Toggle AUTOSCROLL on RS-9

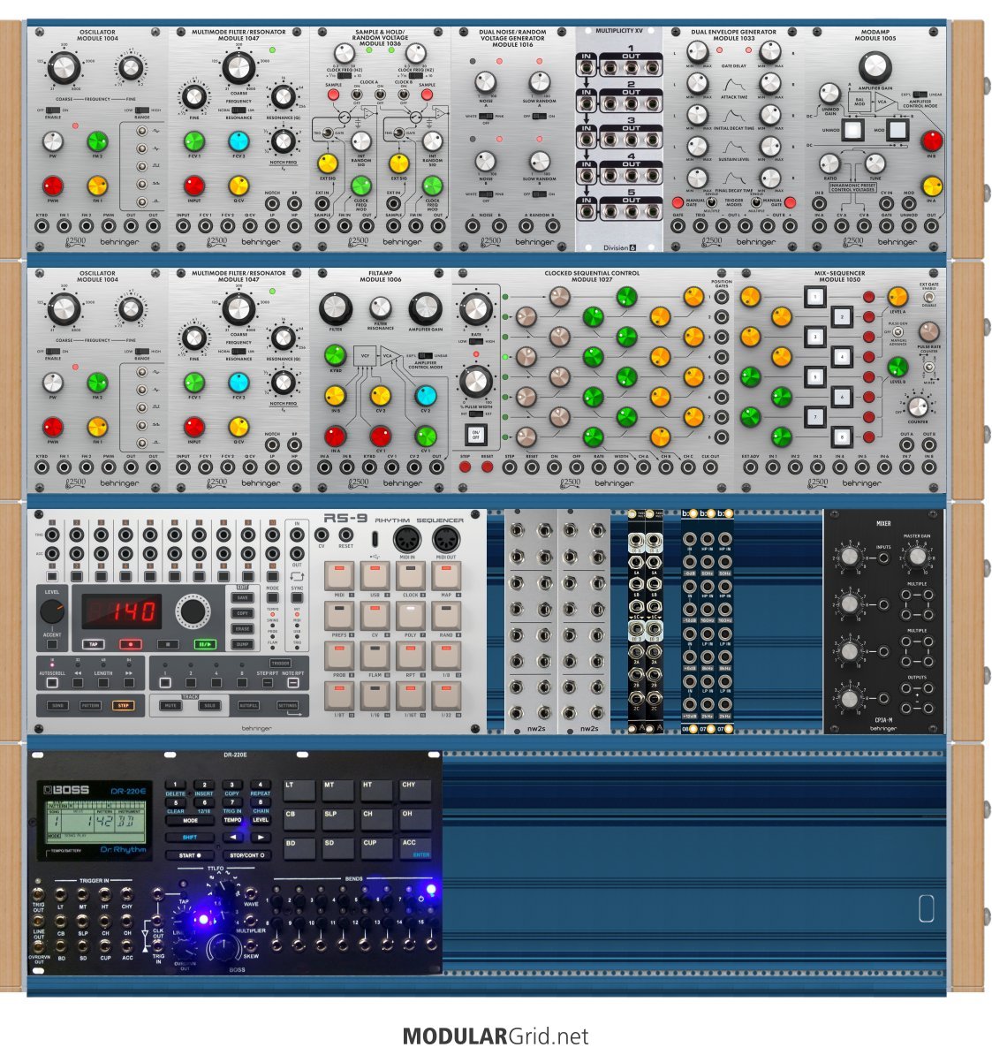click(x=52, y=683)
